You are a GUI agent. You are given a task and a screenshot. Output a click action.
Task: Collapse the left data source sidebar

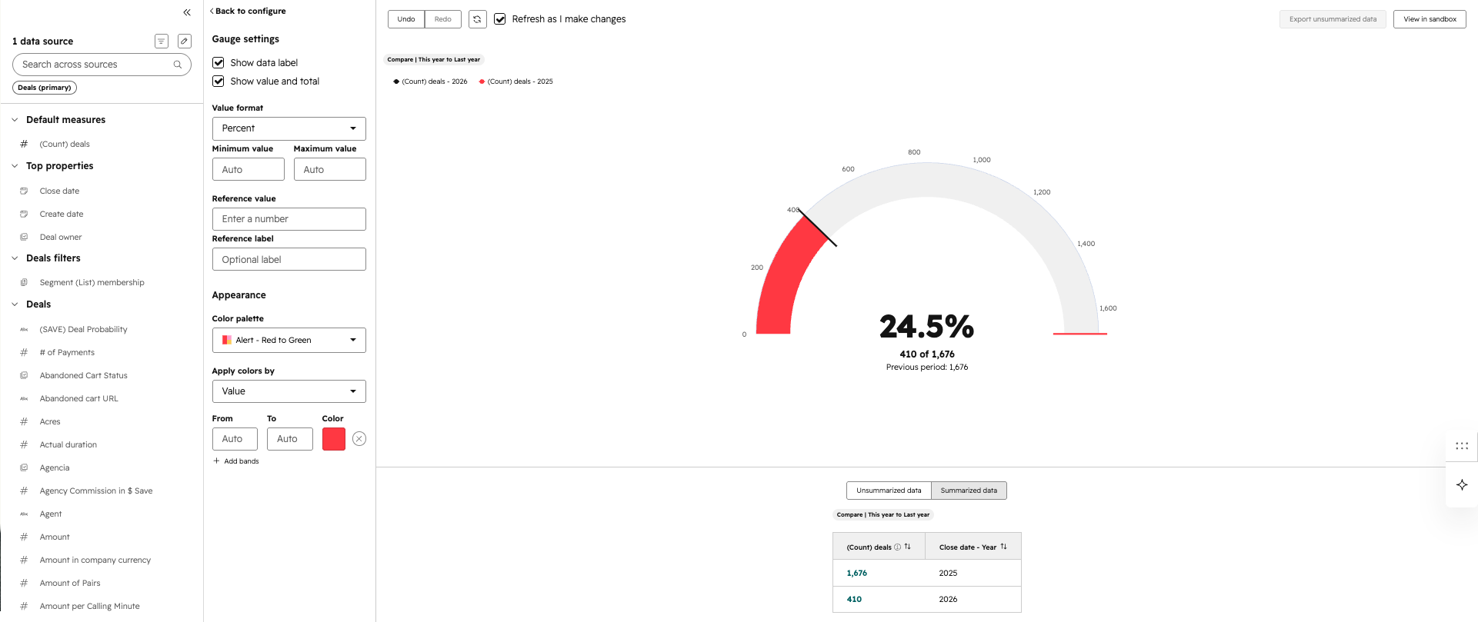coord(187,12)
